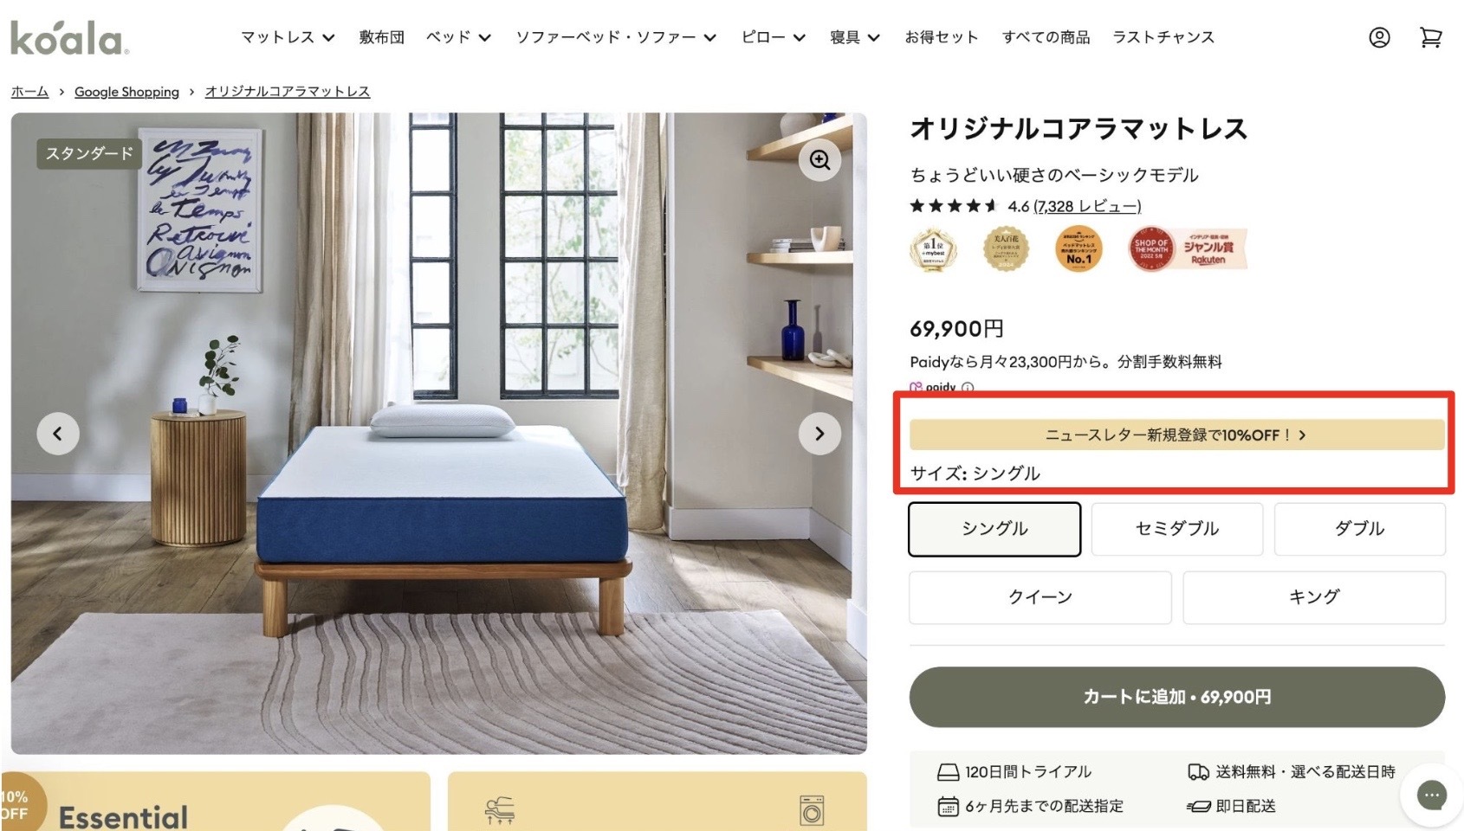This screenshot has height=831, width=1464.
Task: Expand the マットレス menu dropdown
Action: (x=288, y=37)
